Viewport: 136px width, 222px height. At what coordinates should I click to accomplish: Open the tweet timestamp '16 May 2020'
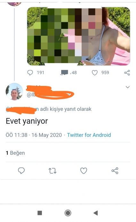click(47, 135)
